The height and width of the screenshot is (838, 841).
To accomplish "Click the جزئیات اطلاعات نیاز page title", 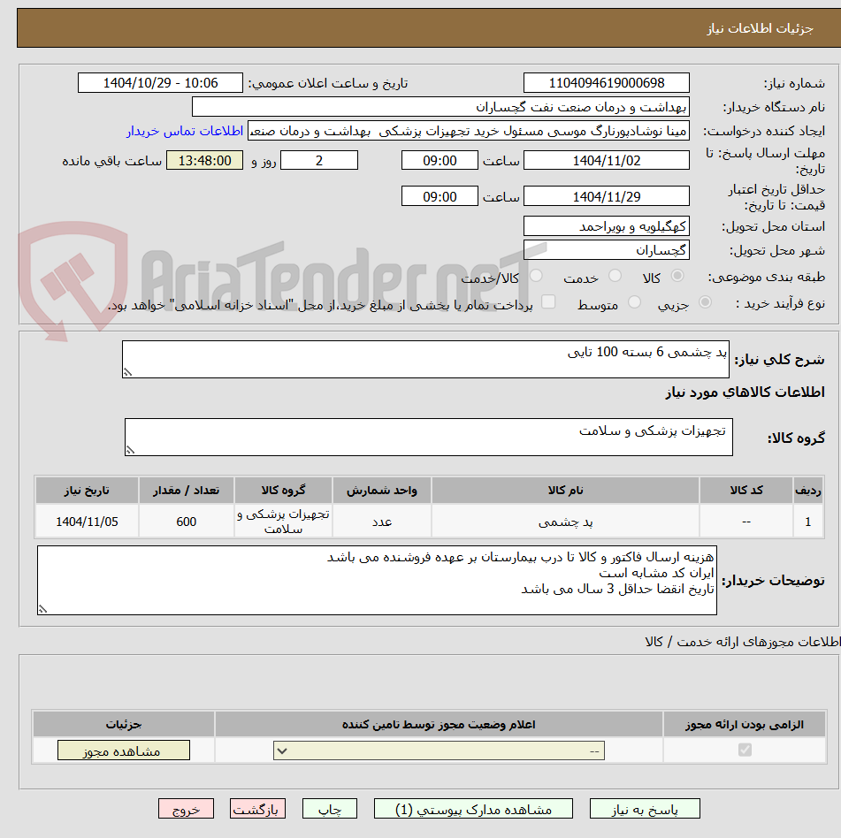I will pos(760,28).
